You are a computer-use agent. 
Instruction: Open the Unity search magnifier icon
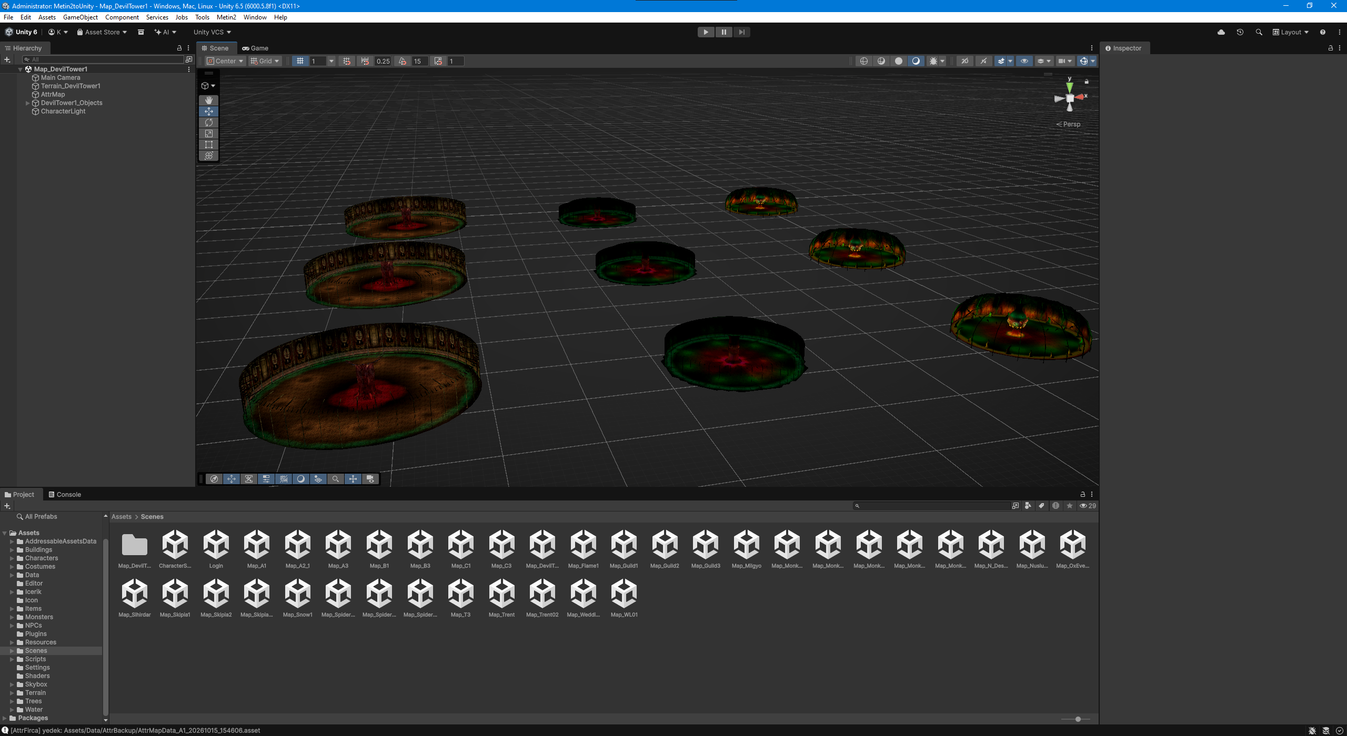coord(1259,32)
